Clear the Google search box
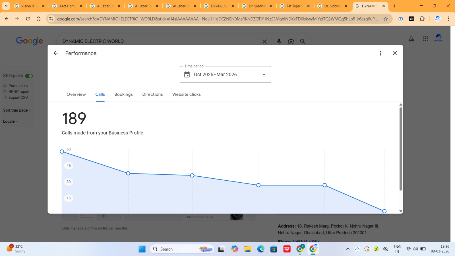 [264, 42]
